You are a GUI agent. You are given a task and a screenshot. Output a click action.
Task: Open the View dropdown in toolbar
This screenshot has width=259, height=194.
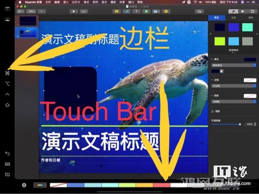pos(21,11)
